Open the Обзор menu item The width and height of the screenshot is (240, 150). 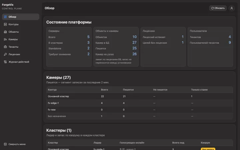[21, 17]
